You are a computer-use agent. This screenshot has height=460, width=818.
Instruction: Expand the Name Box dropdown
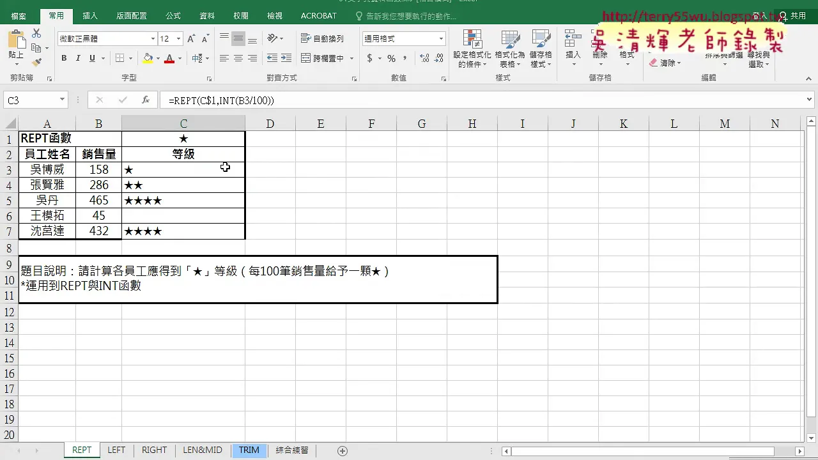pyautogui.click(x=62, y=100)
